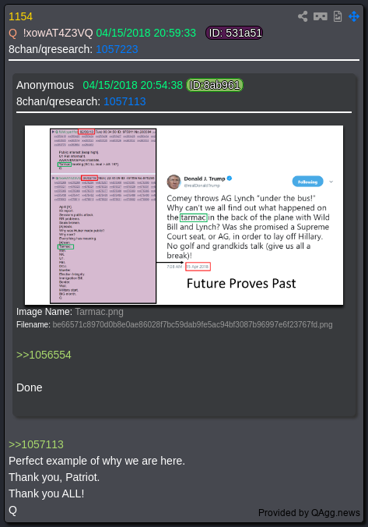Select the green ID:8ab961 badge

tap(215, 85)
